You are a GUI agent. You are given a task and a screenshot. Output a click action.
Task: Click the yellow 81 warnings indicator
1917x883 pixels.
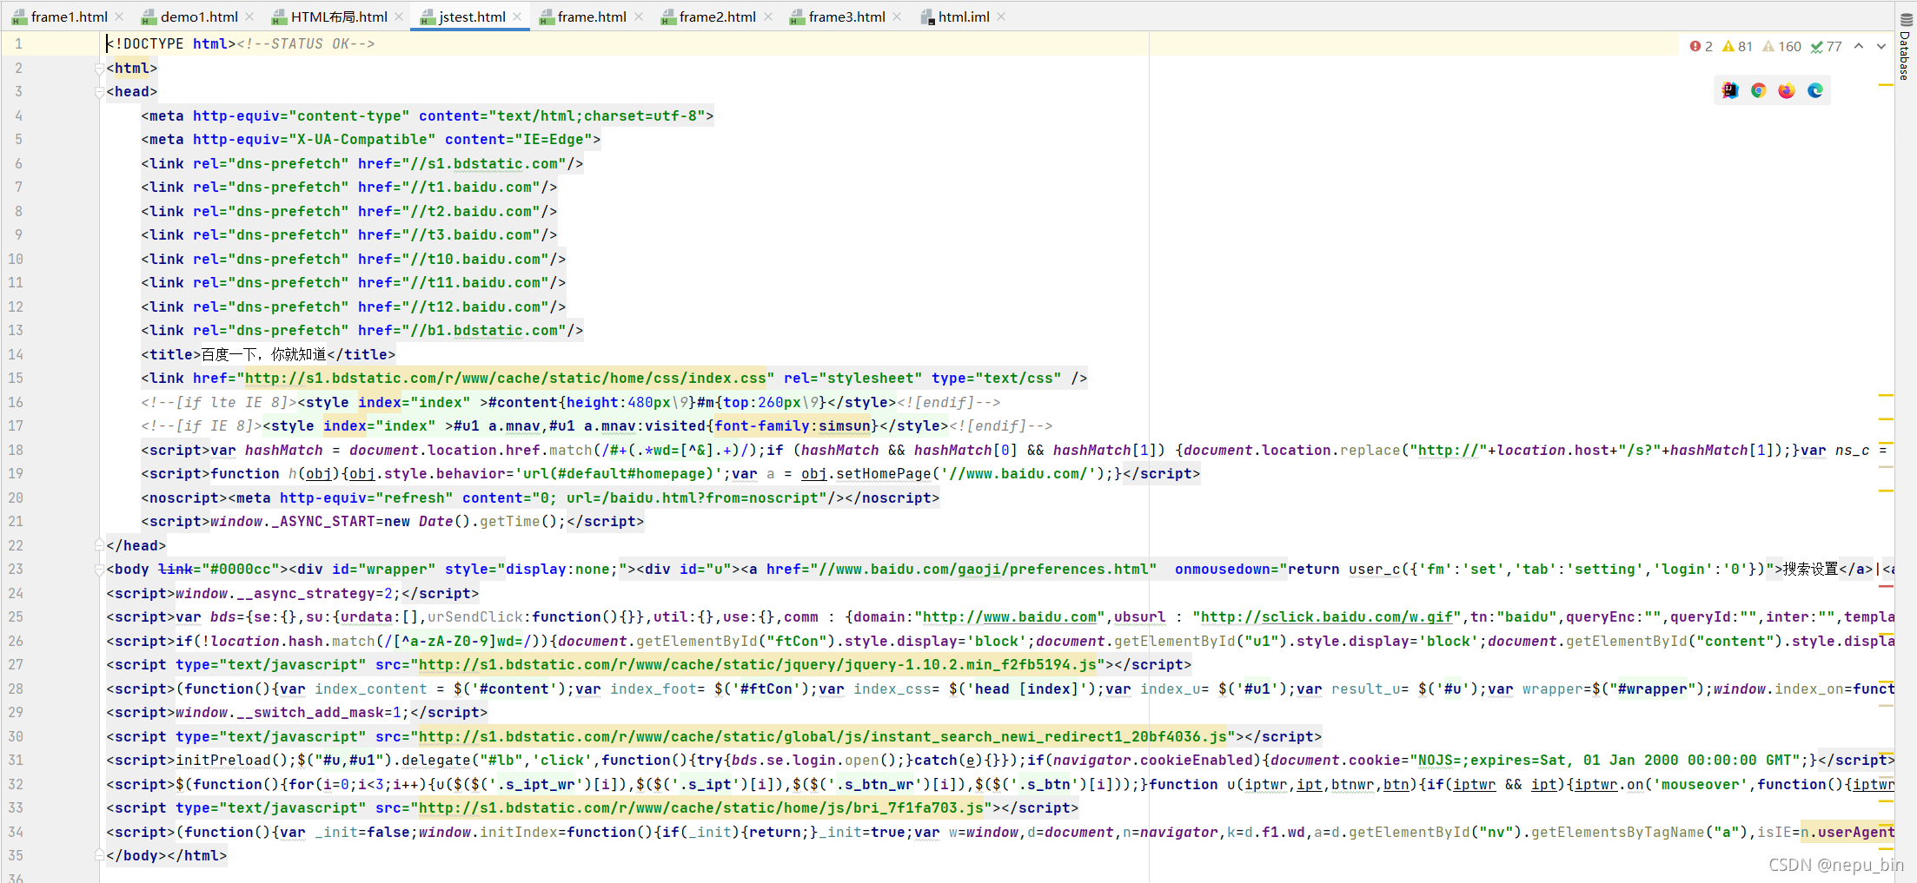(x=1737, y=46)
